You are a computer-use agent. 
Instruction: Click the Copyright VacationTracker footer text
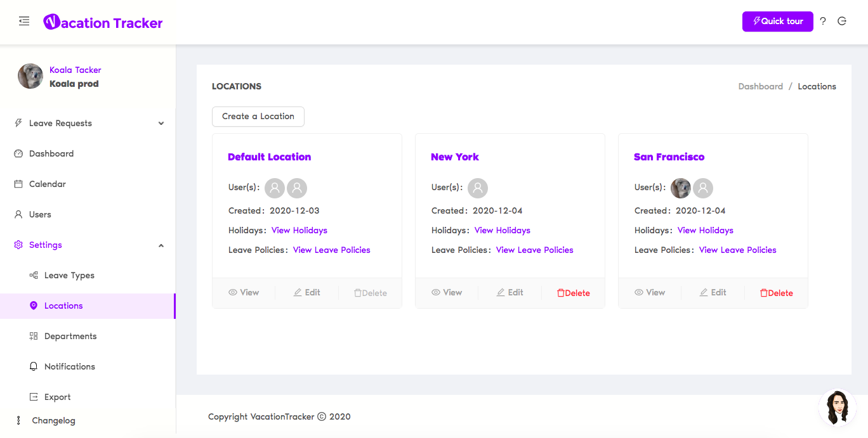[x=279, y=416]
